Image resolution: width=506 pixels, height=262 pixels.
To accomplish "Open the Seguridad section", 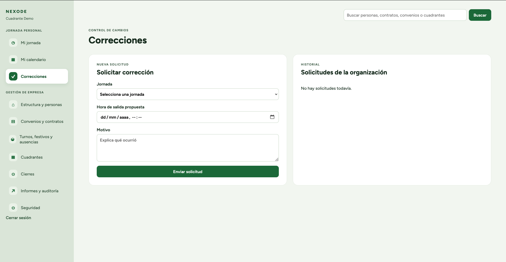I will tap(37, 208).
